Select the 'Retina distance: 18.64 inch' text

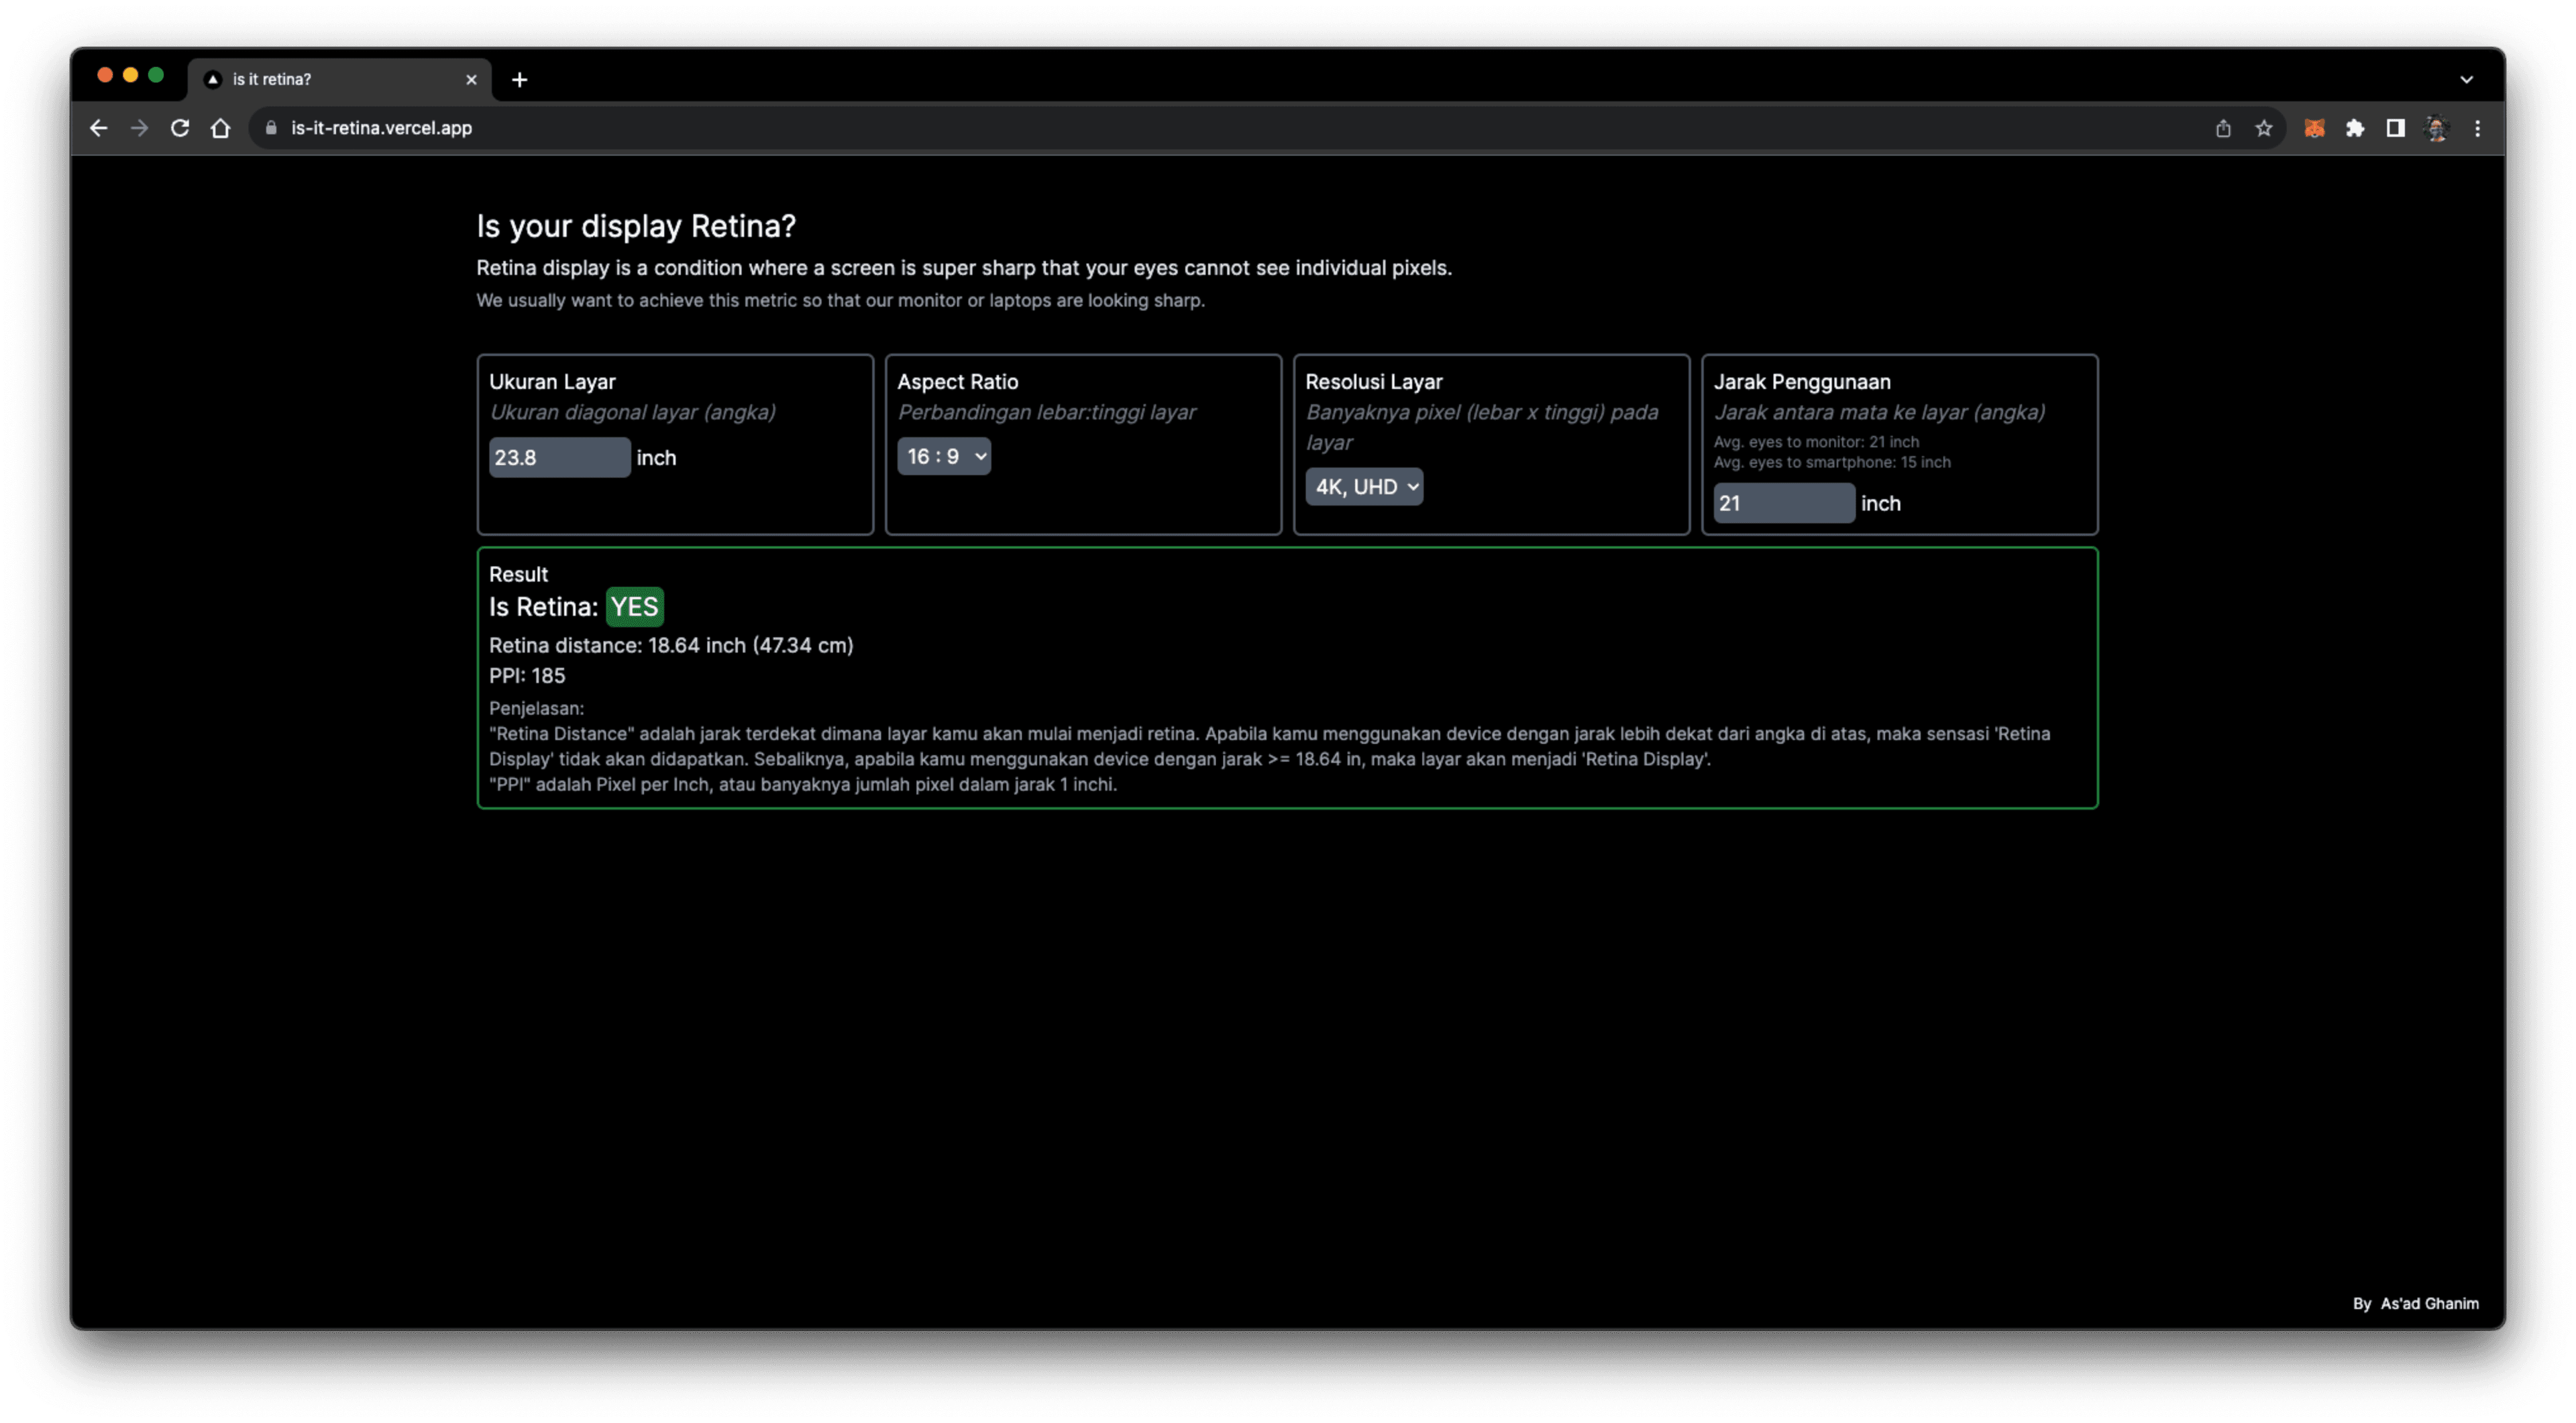click(x=617, y=644)
